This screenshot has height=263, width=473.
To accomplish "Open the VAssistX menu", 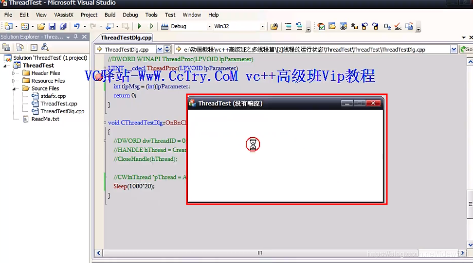I will 64,15.
